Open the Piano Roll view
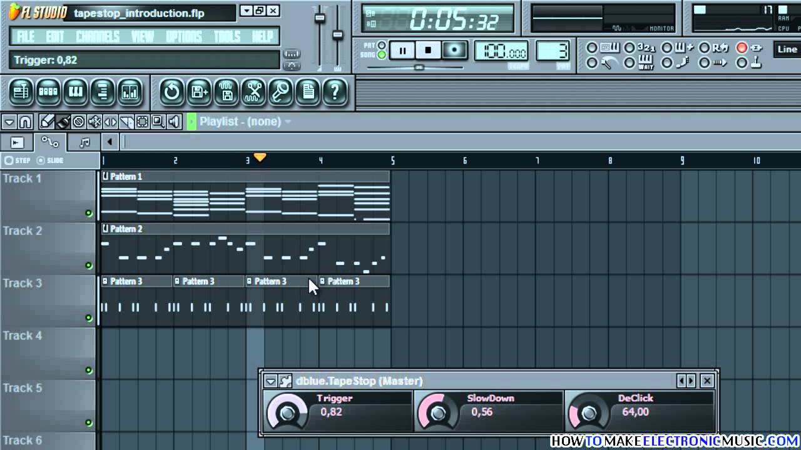This screenshot has width=801, height=450. [76, 92]
